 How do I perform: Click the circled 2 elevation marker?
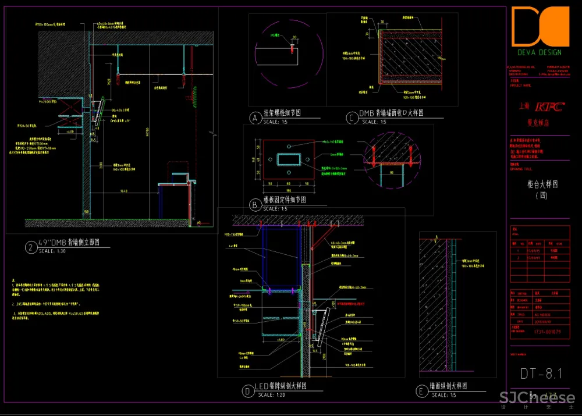coord(30,247)
